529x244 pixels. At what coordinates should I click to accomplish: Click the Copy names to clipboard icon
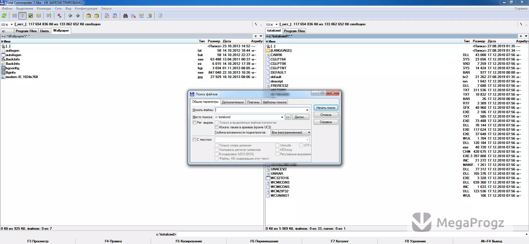coord(149,16)
